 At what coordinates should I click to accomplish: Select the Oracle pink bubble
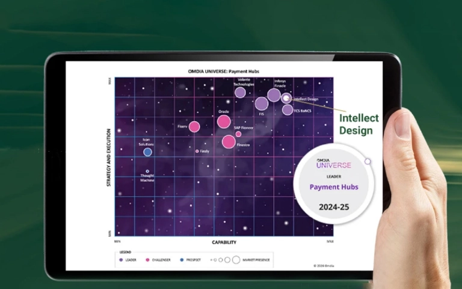click(224, 122)
